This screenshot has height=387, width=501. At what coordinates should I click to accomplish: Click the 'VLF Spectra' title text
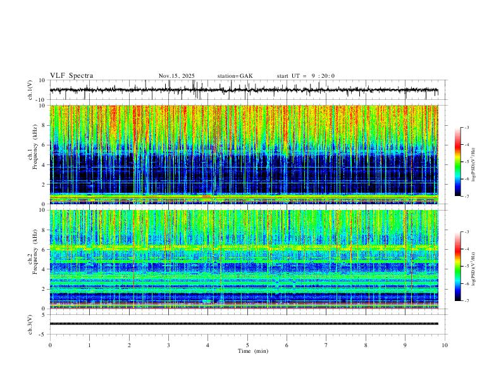[x=71, y=76]
